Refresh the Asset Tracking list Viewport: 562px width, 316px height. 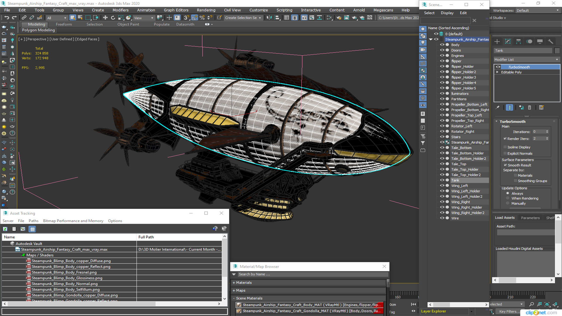tap(5, 229)
